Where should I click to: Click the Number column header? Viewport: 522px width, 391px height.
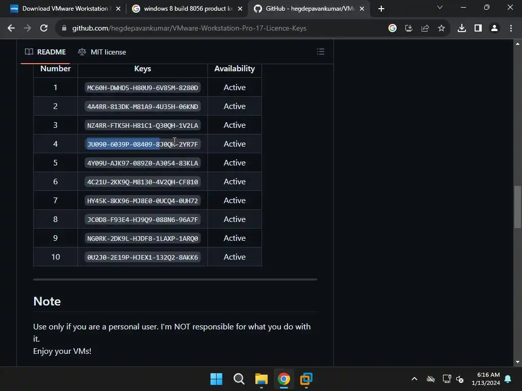55,69
